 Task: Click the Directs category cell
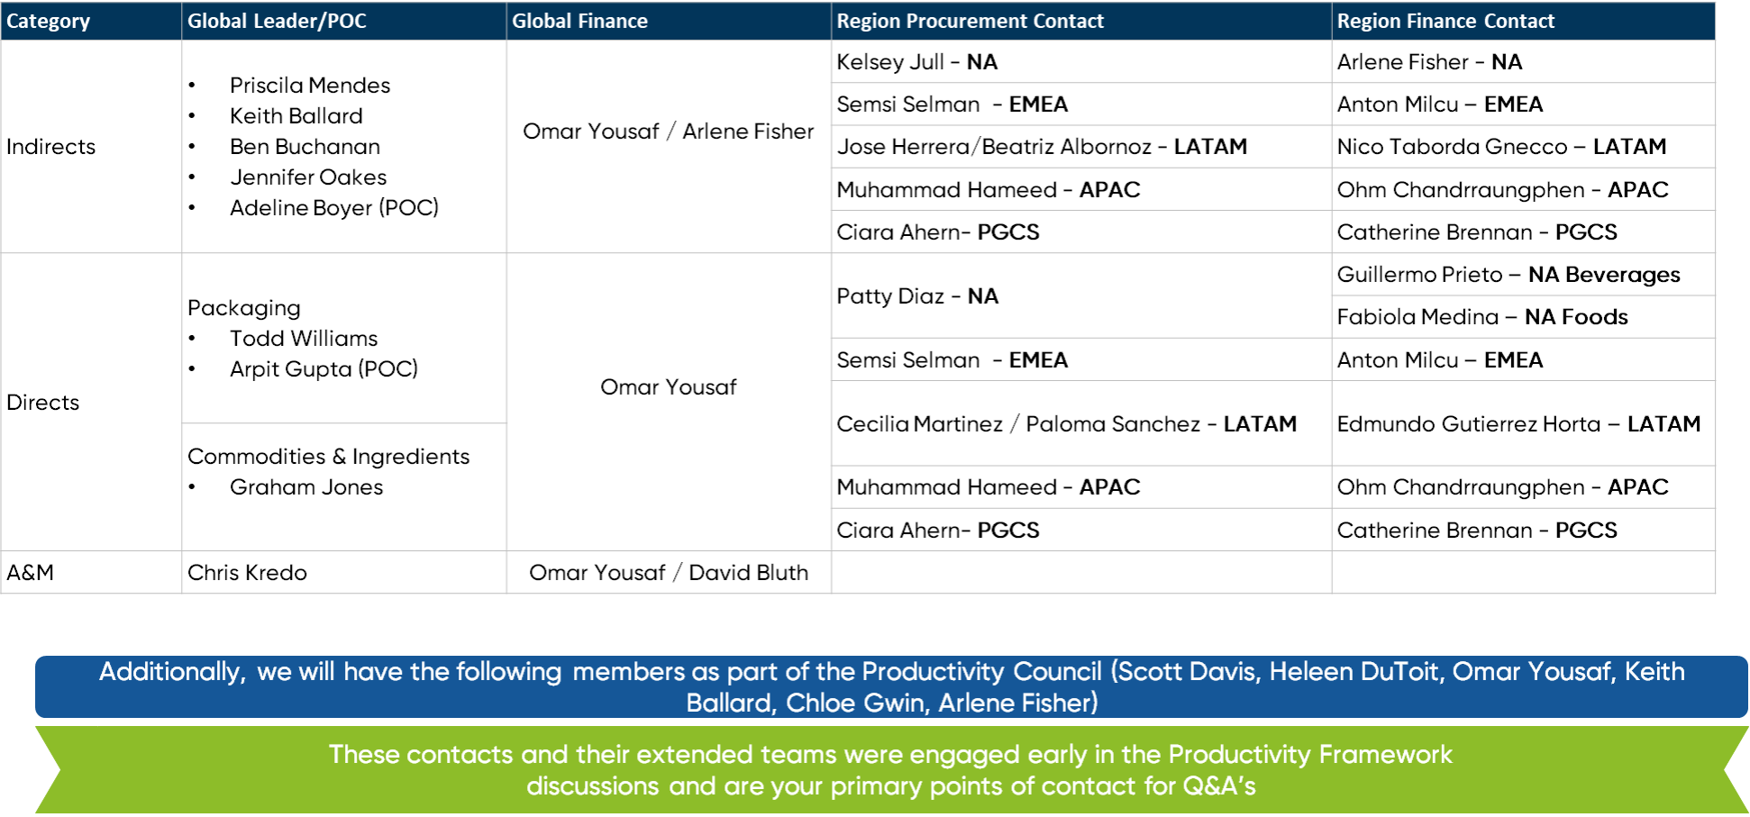click(43, 403)
